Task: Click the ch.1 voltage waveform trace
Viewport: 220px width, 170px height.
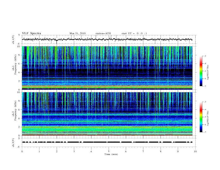Action: click(x=107, y=39)
